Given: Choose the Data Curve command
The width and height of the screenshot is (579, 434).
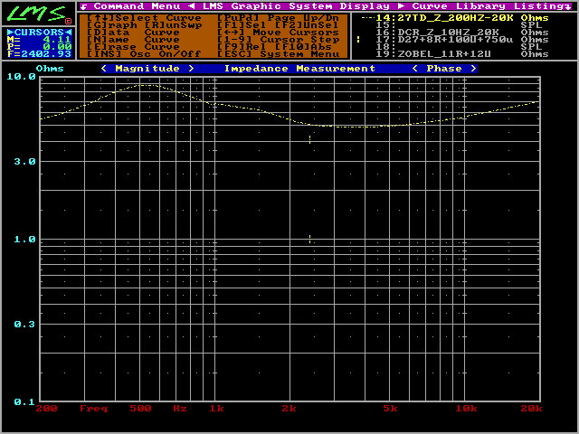Looking at the screenshot, I should click(x=133, y=33).
